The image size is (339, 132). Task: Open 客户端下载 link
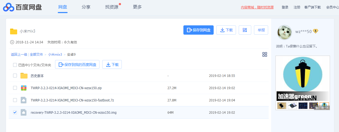coord(313,7)
